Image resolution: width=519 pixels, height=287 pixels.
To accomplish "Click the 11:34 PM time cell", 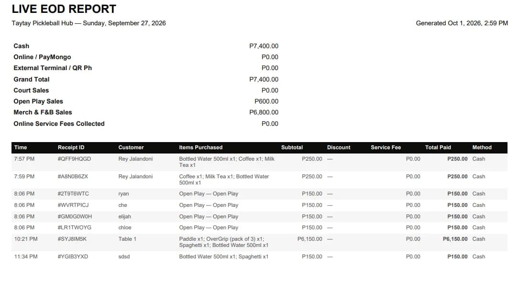I will tap(26, 256).
